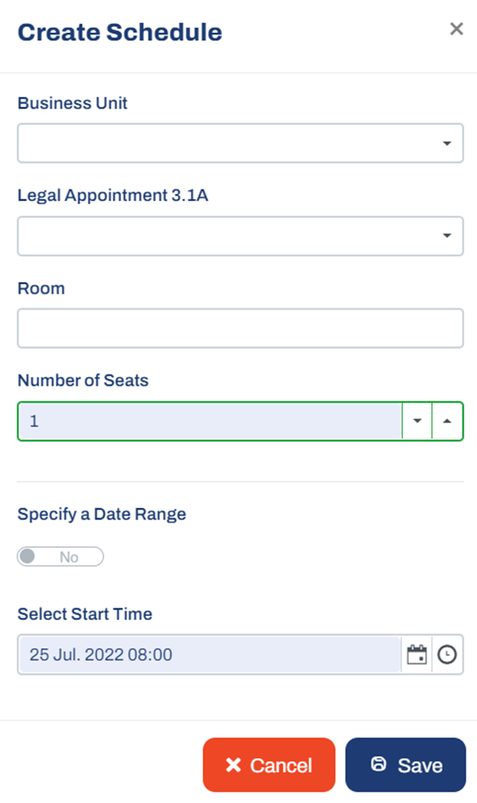This screenshot has width=477, height=803.
Task: Click the Create Schedule heading
Action: click(x=119, y=32)
